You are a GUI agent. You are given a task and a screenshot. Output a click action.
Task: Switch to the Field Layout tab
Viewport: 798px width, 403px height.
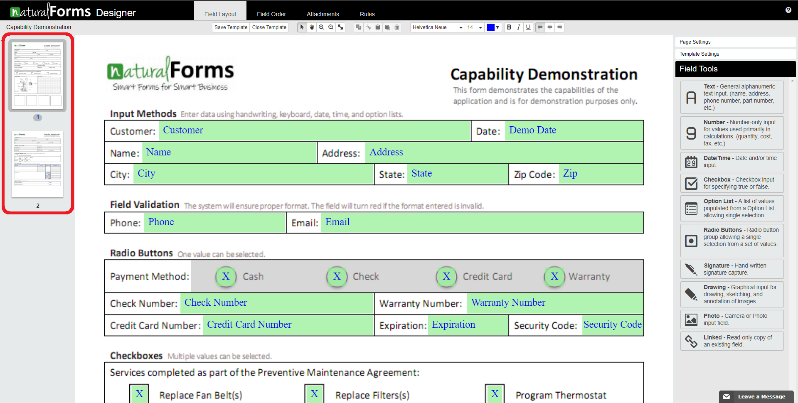[x=220, y=11]
